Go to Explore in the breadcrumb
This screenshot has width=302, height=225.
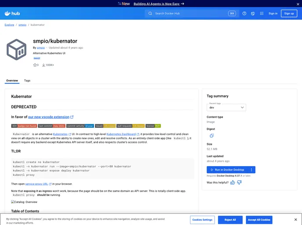(10, 25)
